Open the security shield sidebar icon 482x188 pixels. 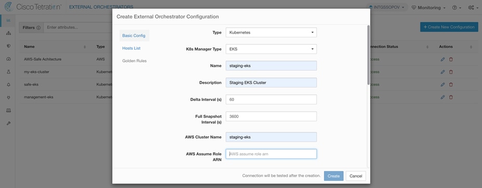9,46
